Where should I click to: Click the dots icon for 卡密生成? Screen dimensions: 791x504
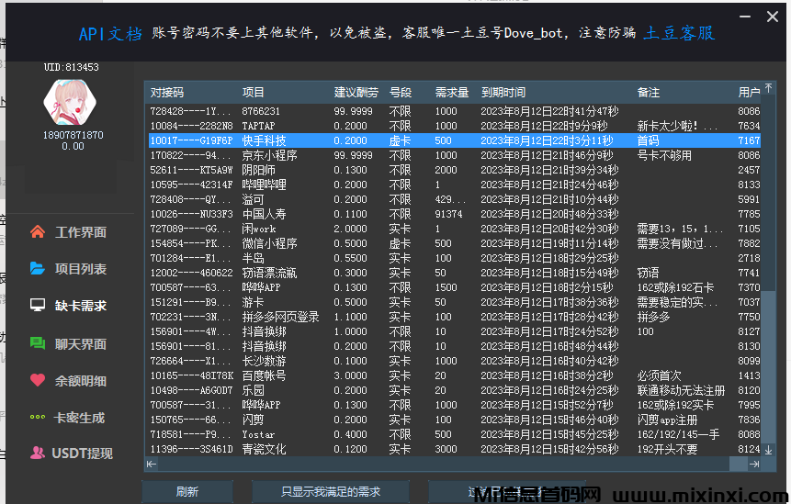pyautogui.click(x=38, y=417)
